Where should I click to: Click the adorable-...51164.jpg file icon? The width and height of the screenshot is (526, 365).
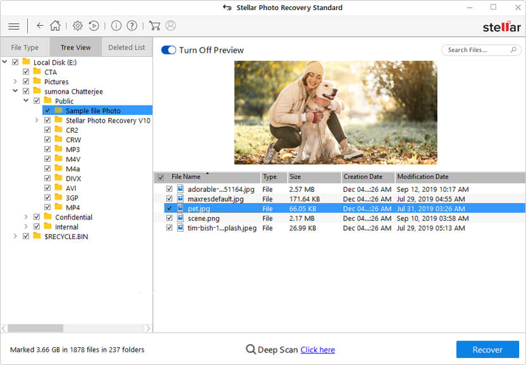pos(180,189)
